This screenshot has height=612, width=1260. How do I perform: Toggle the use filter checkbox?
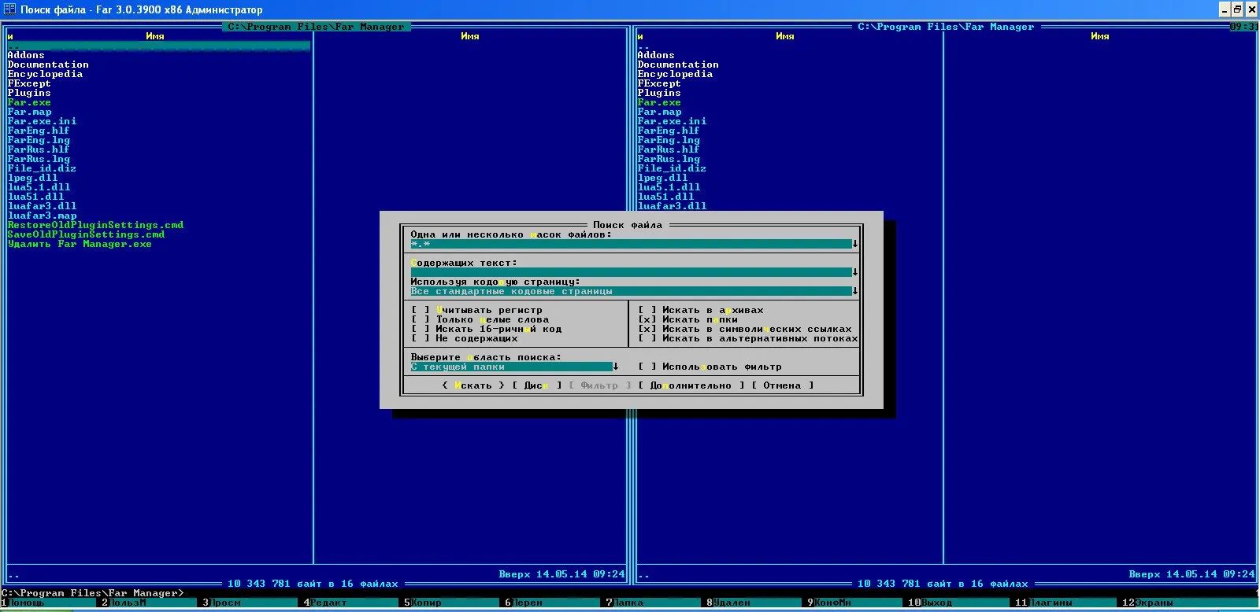(647, 367)
